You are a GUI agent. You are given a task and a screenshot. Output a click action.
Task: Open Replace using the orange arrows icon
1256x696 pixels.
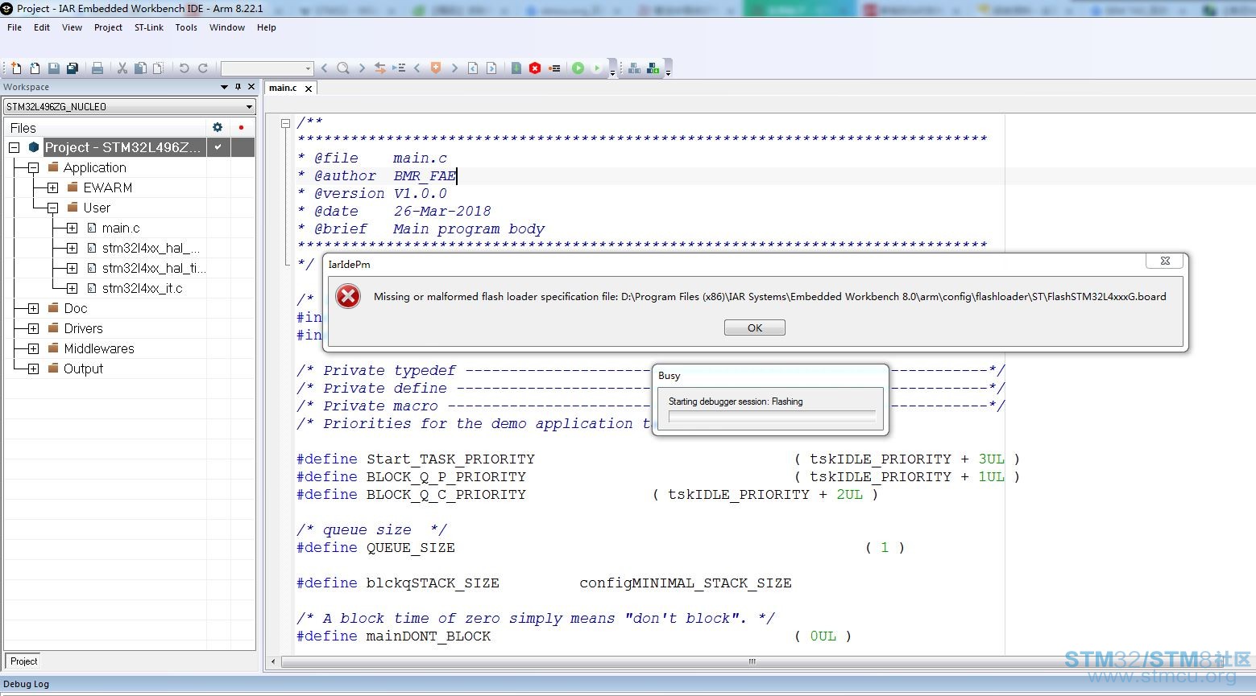[380, 68]
